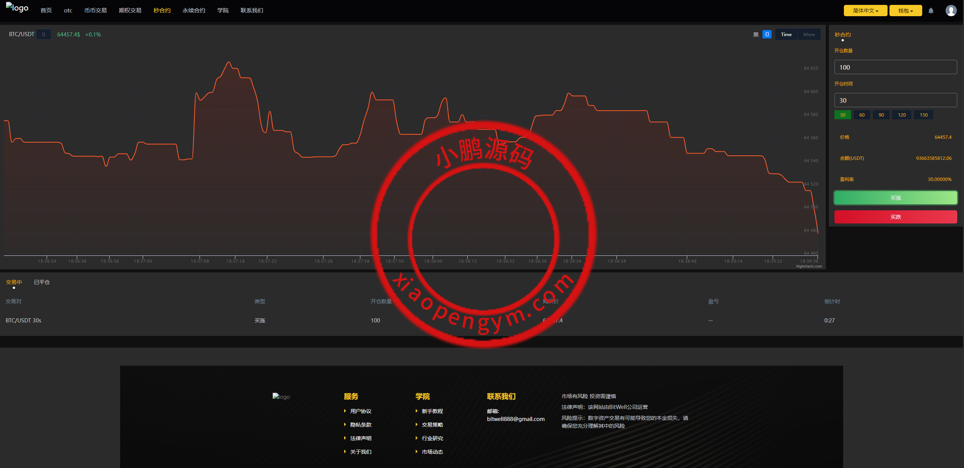Switch to the 已平仓 tab
This screenshot has width=964, height=468.
[x=42, y=282]
